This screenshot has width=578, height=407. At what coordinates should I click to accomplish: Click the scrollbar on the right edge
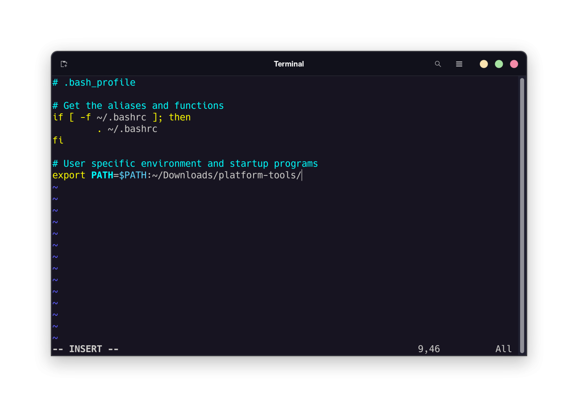pyautogui.click(x=522, y=215)
